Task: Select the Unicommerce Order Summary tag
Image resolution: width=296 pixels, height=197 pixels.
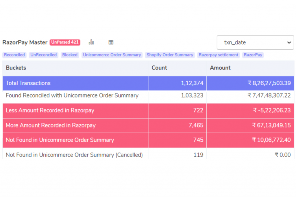Action: pyautogui.click(x=112, y=55)
